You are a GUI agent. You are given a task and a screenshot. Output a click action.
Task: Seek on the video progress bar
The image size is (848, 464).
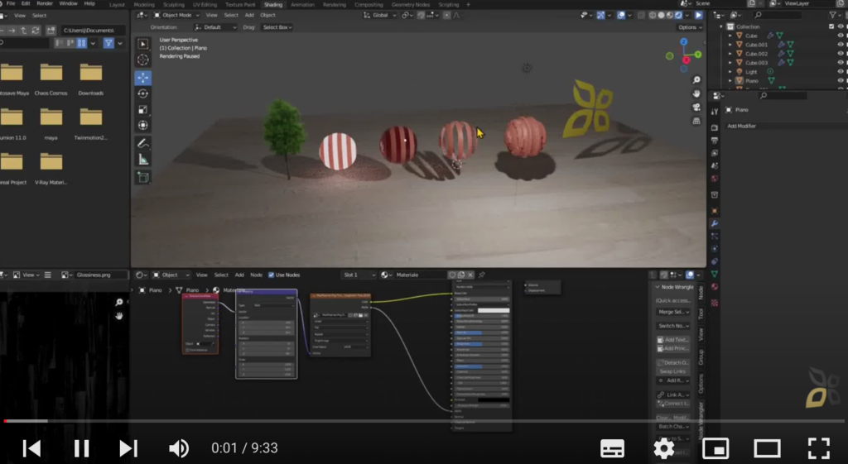(424, 421)
